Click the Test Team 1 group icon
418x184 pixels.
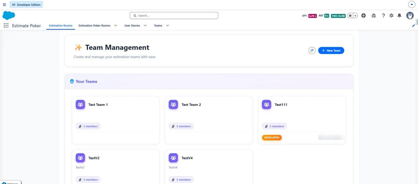click(x=80, y=104)
